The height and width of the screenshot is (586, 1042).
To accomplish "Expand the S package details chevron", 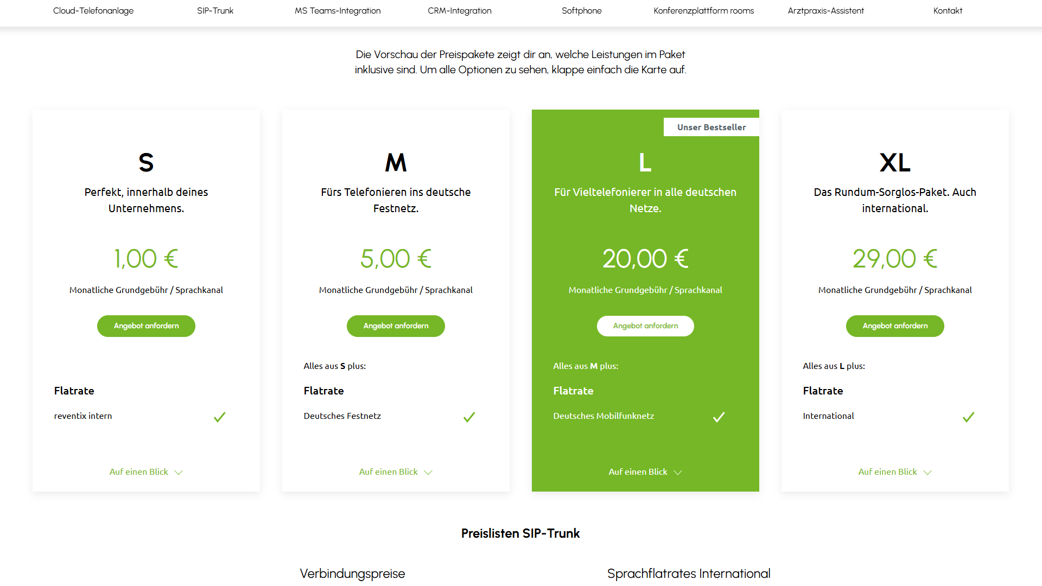I will (x=179, y=473).
